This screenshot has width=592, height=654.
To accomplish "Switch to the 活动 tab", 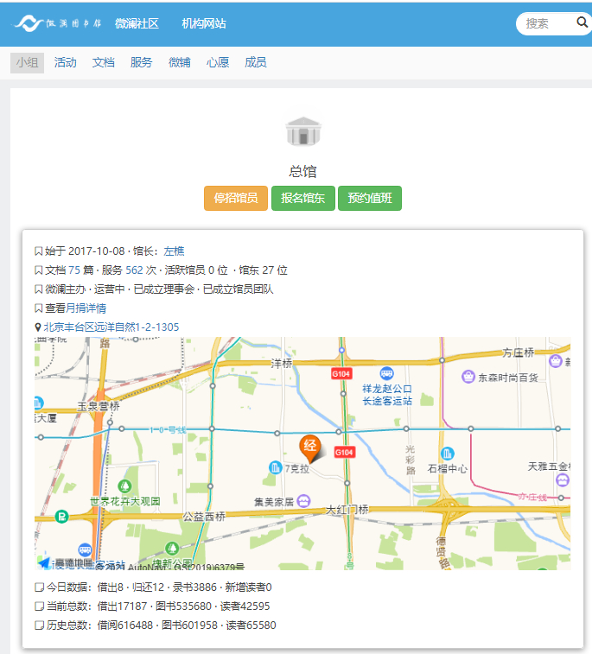I will click(65, 62).
